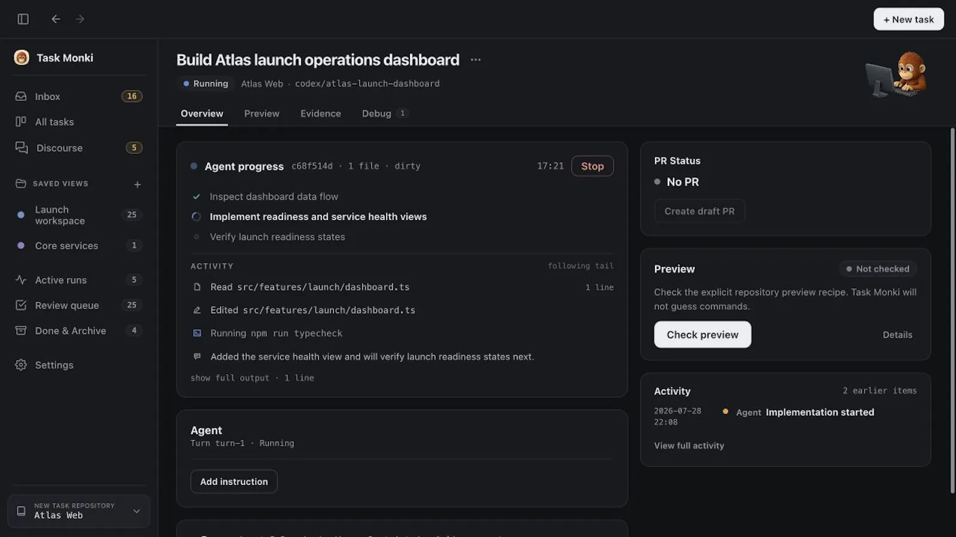Click the Implementation started activity entry
This screenshot has height=537, width=956.
[x=820, y=412]
